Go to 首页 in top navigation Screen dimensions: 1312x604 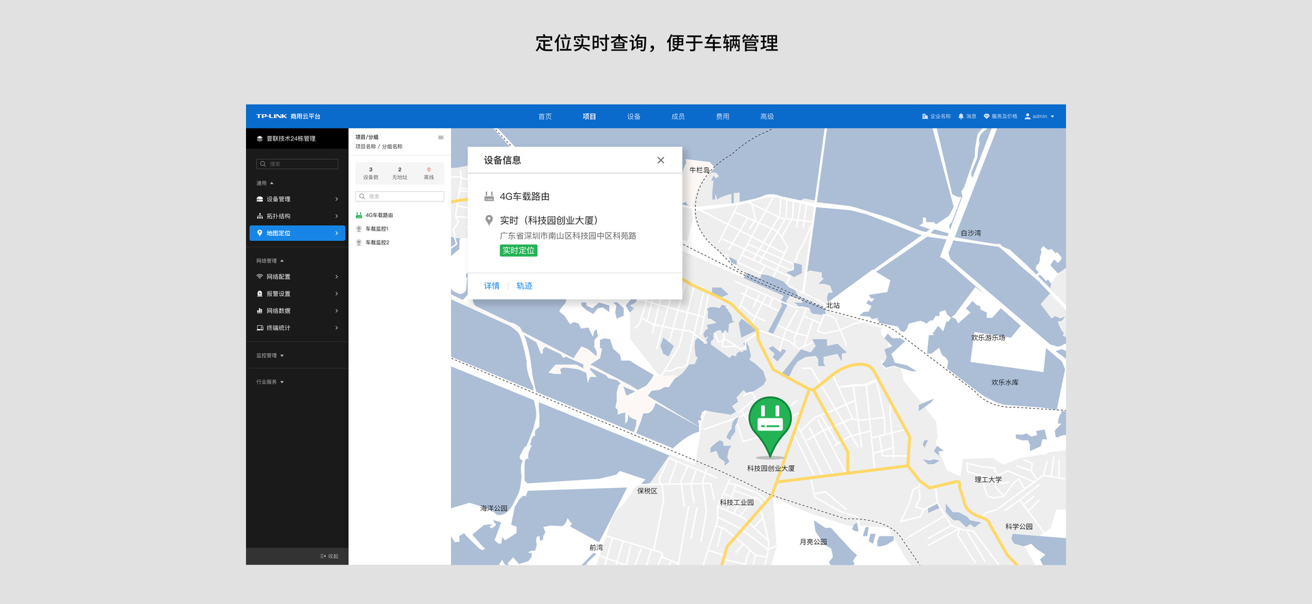tap(545, 117)
